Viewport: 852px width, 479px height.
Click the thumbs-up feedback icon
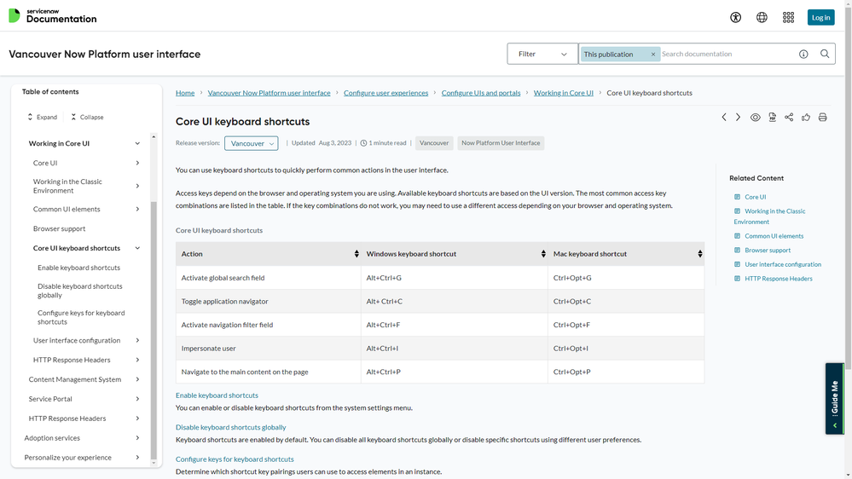click(x=806, y=118)
